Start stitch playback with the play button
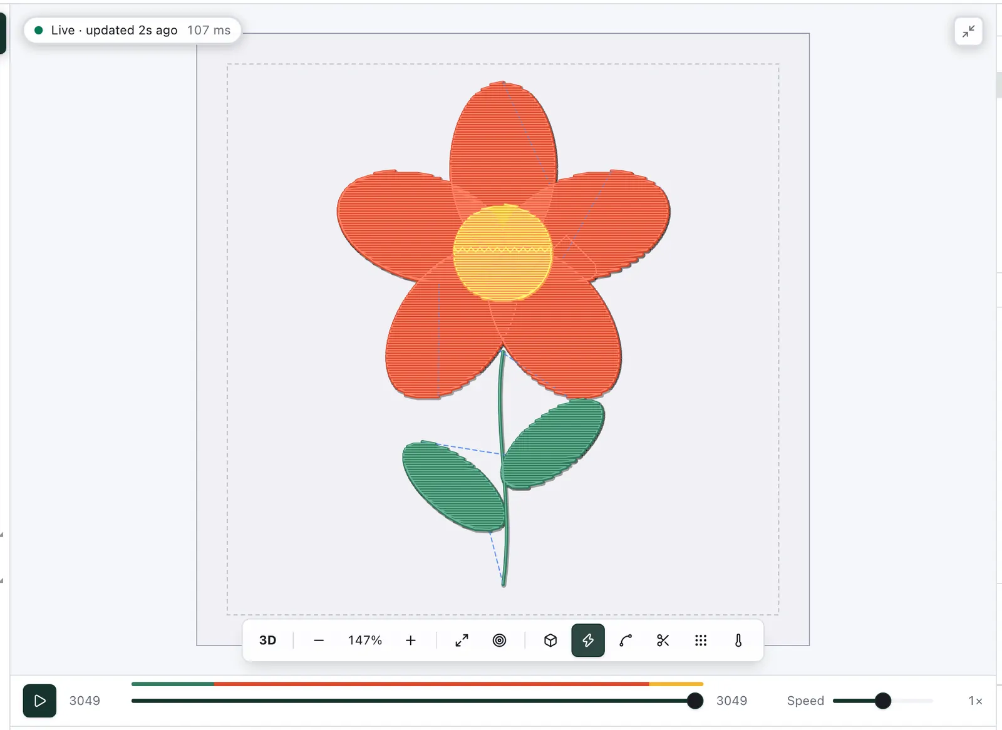 coord(39,701)
